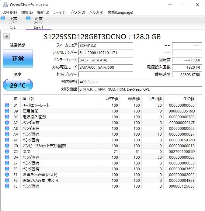
Task: Click the status orb for C: E: disk
Action: [x=3, y=18]
